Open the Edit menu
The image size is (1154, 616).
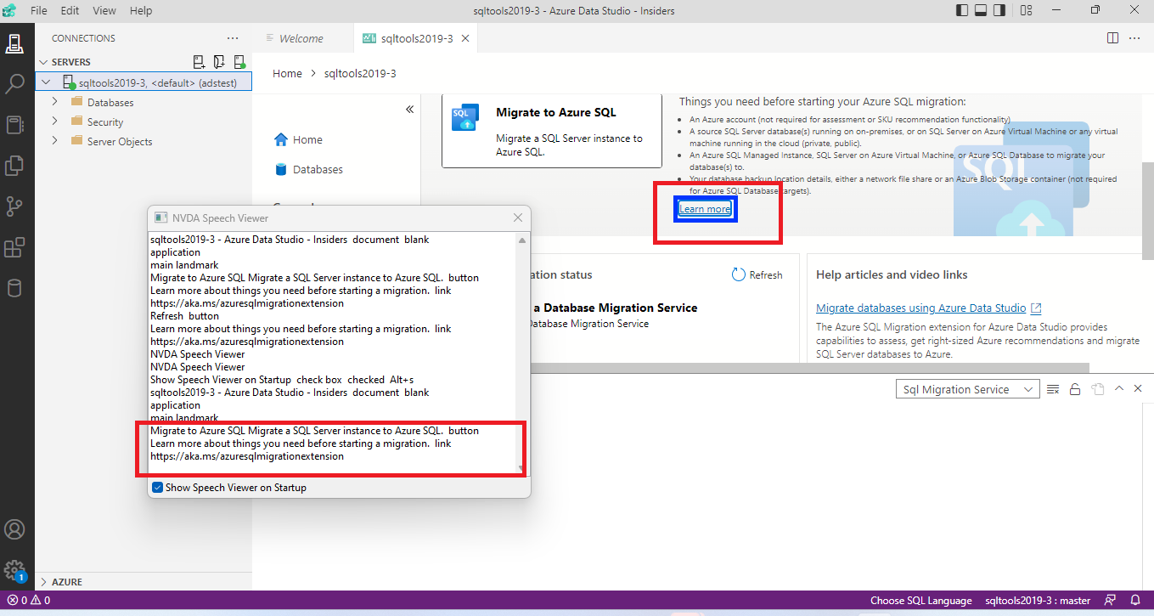pos(69,10)
